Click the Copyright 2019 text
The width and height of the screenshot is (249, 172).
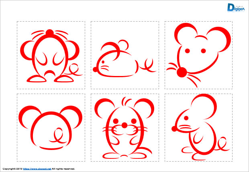[11, 169]
